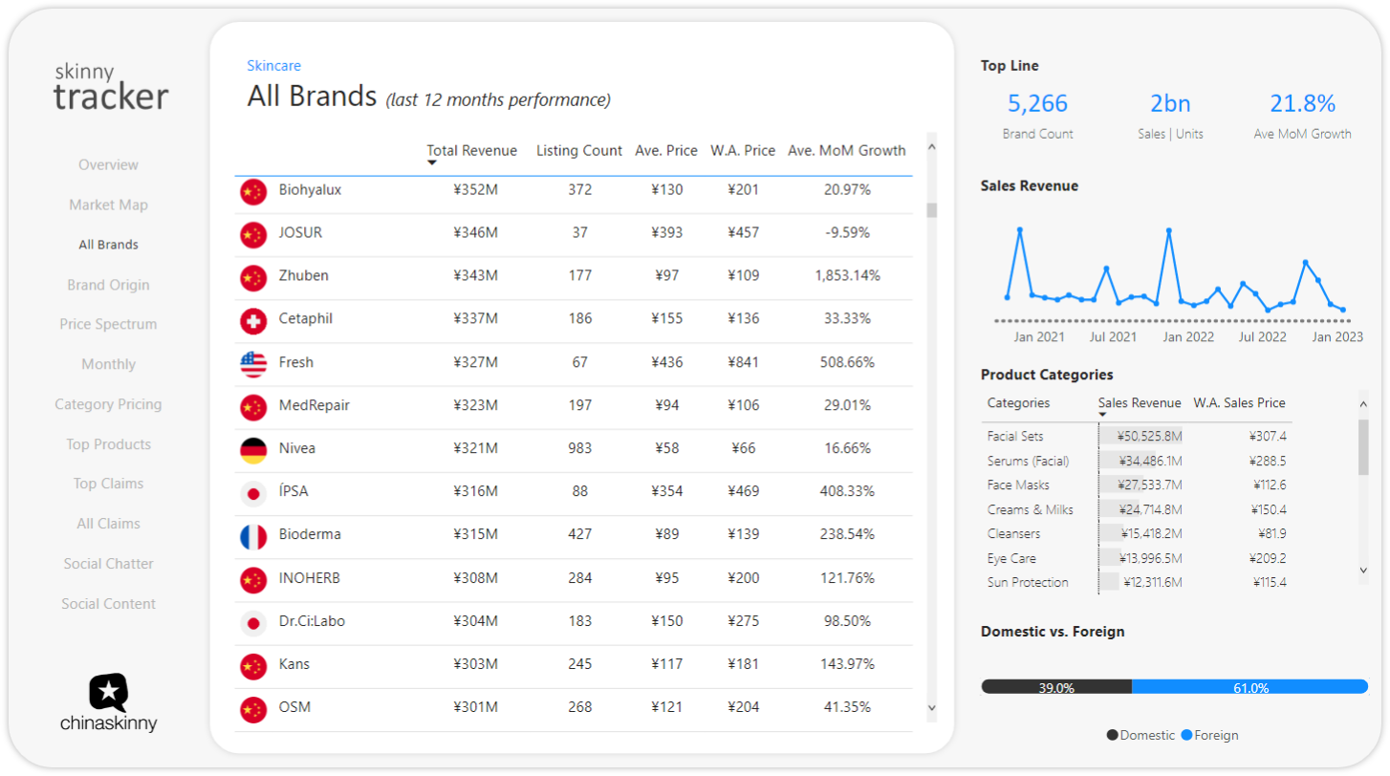Image resolution: width=1390 pixels, height=776 pixels.
Task: Click the flag icon next to OSM
Action: click(x=253, y=709)
